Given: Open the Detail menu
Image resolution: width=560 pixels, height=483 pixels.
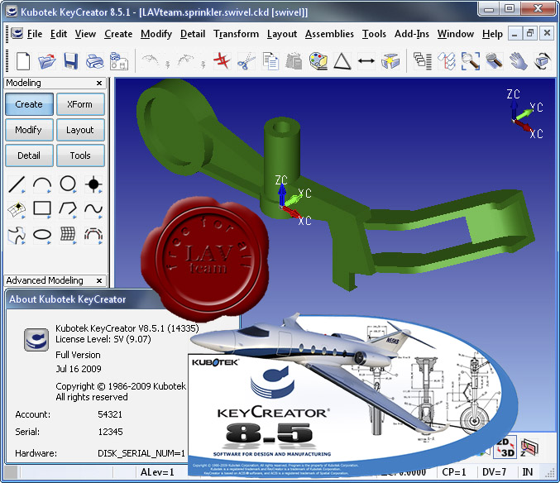Looking at the screenshot, I should click(193, 34).
